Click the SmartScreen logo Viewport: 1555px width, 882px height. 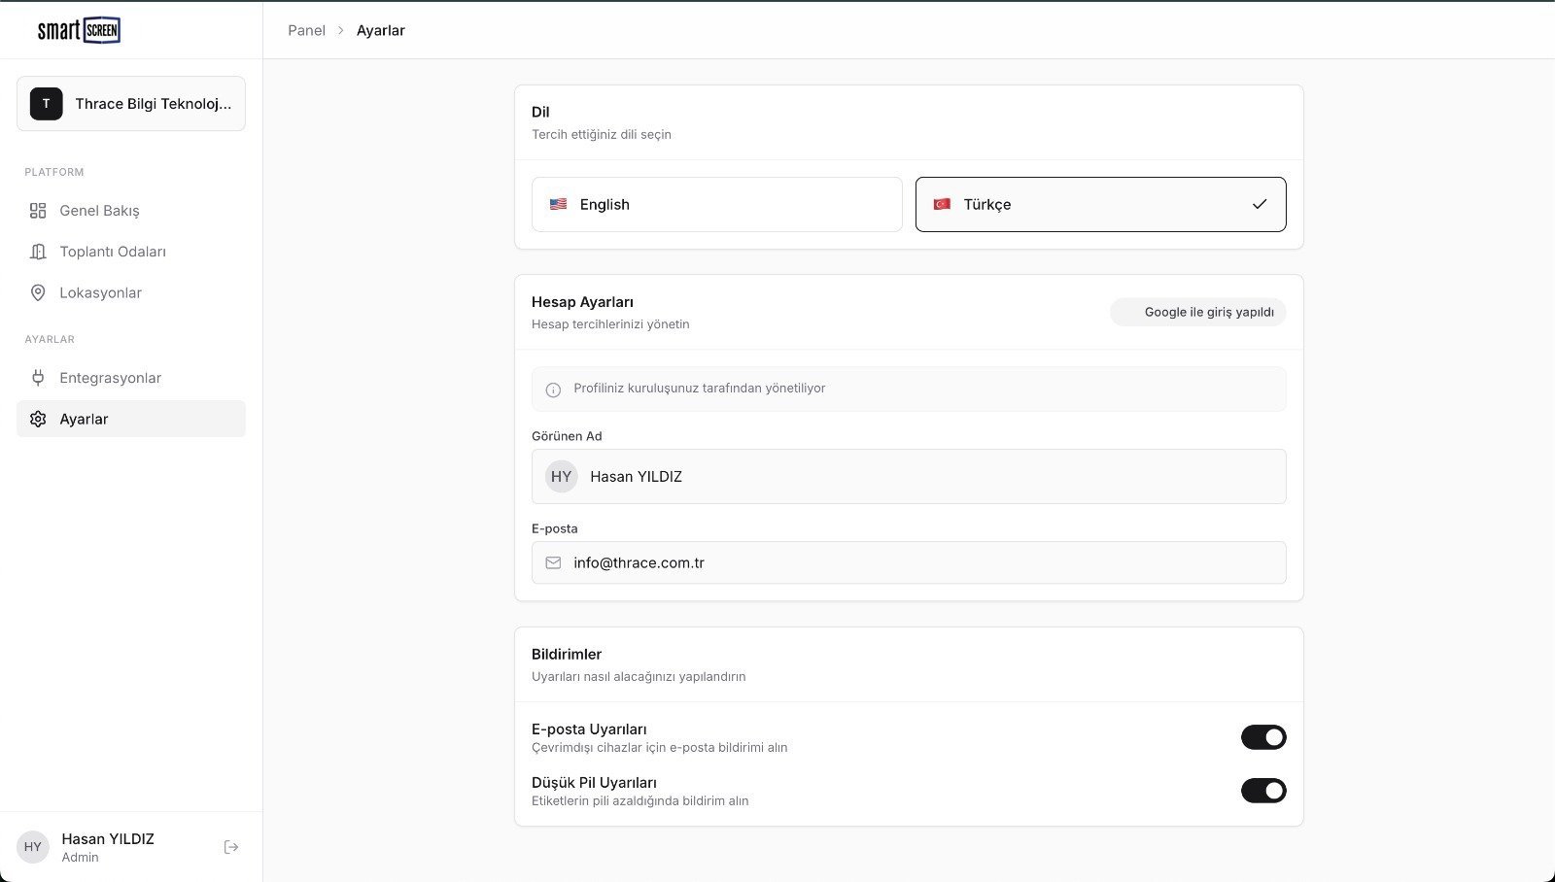point(79,30)
